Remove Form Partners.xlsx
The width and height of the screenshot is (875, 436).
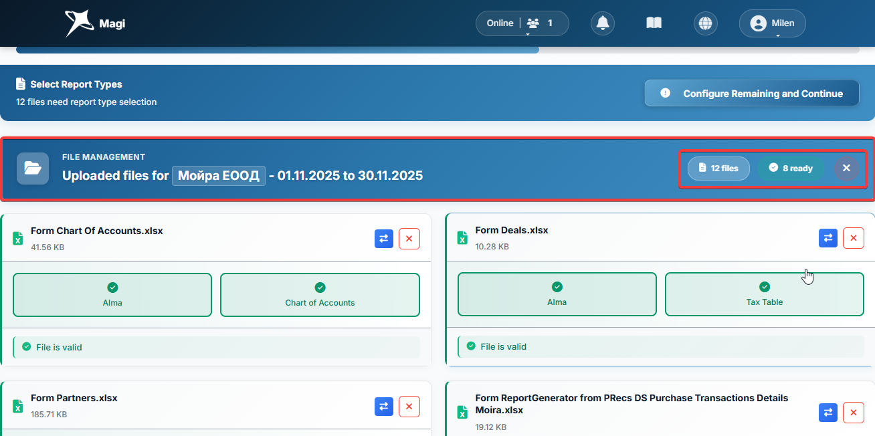click(x=409, y=406)
